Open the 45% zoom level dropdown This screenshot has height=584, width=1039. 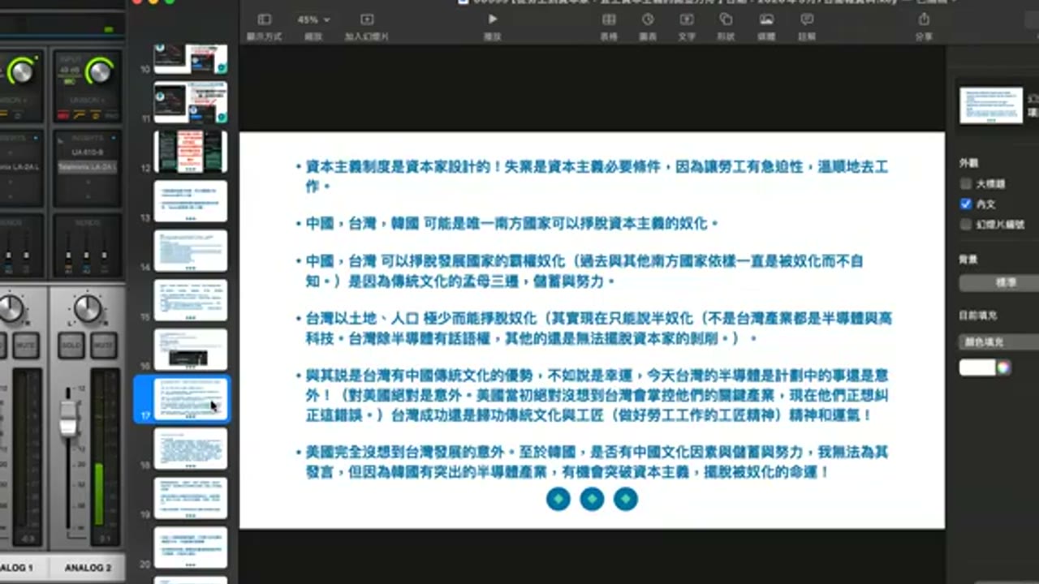313,19
